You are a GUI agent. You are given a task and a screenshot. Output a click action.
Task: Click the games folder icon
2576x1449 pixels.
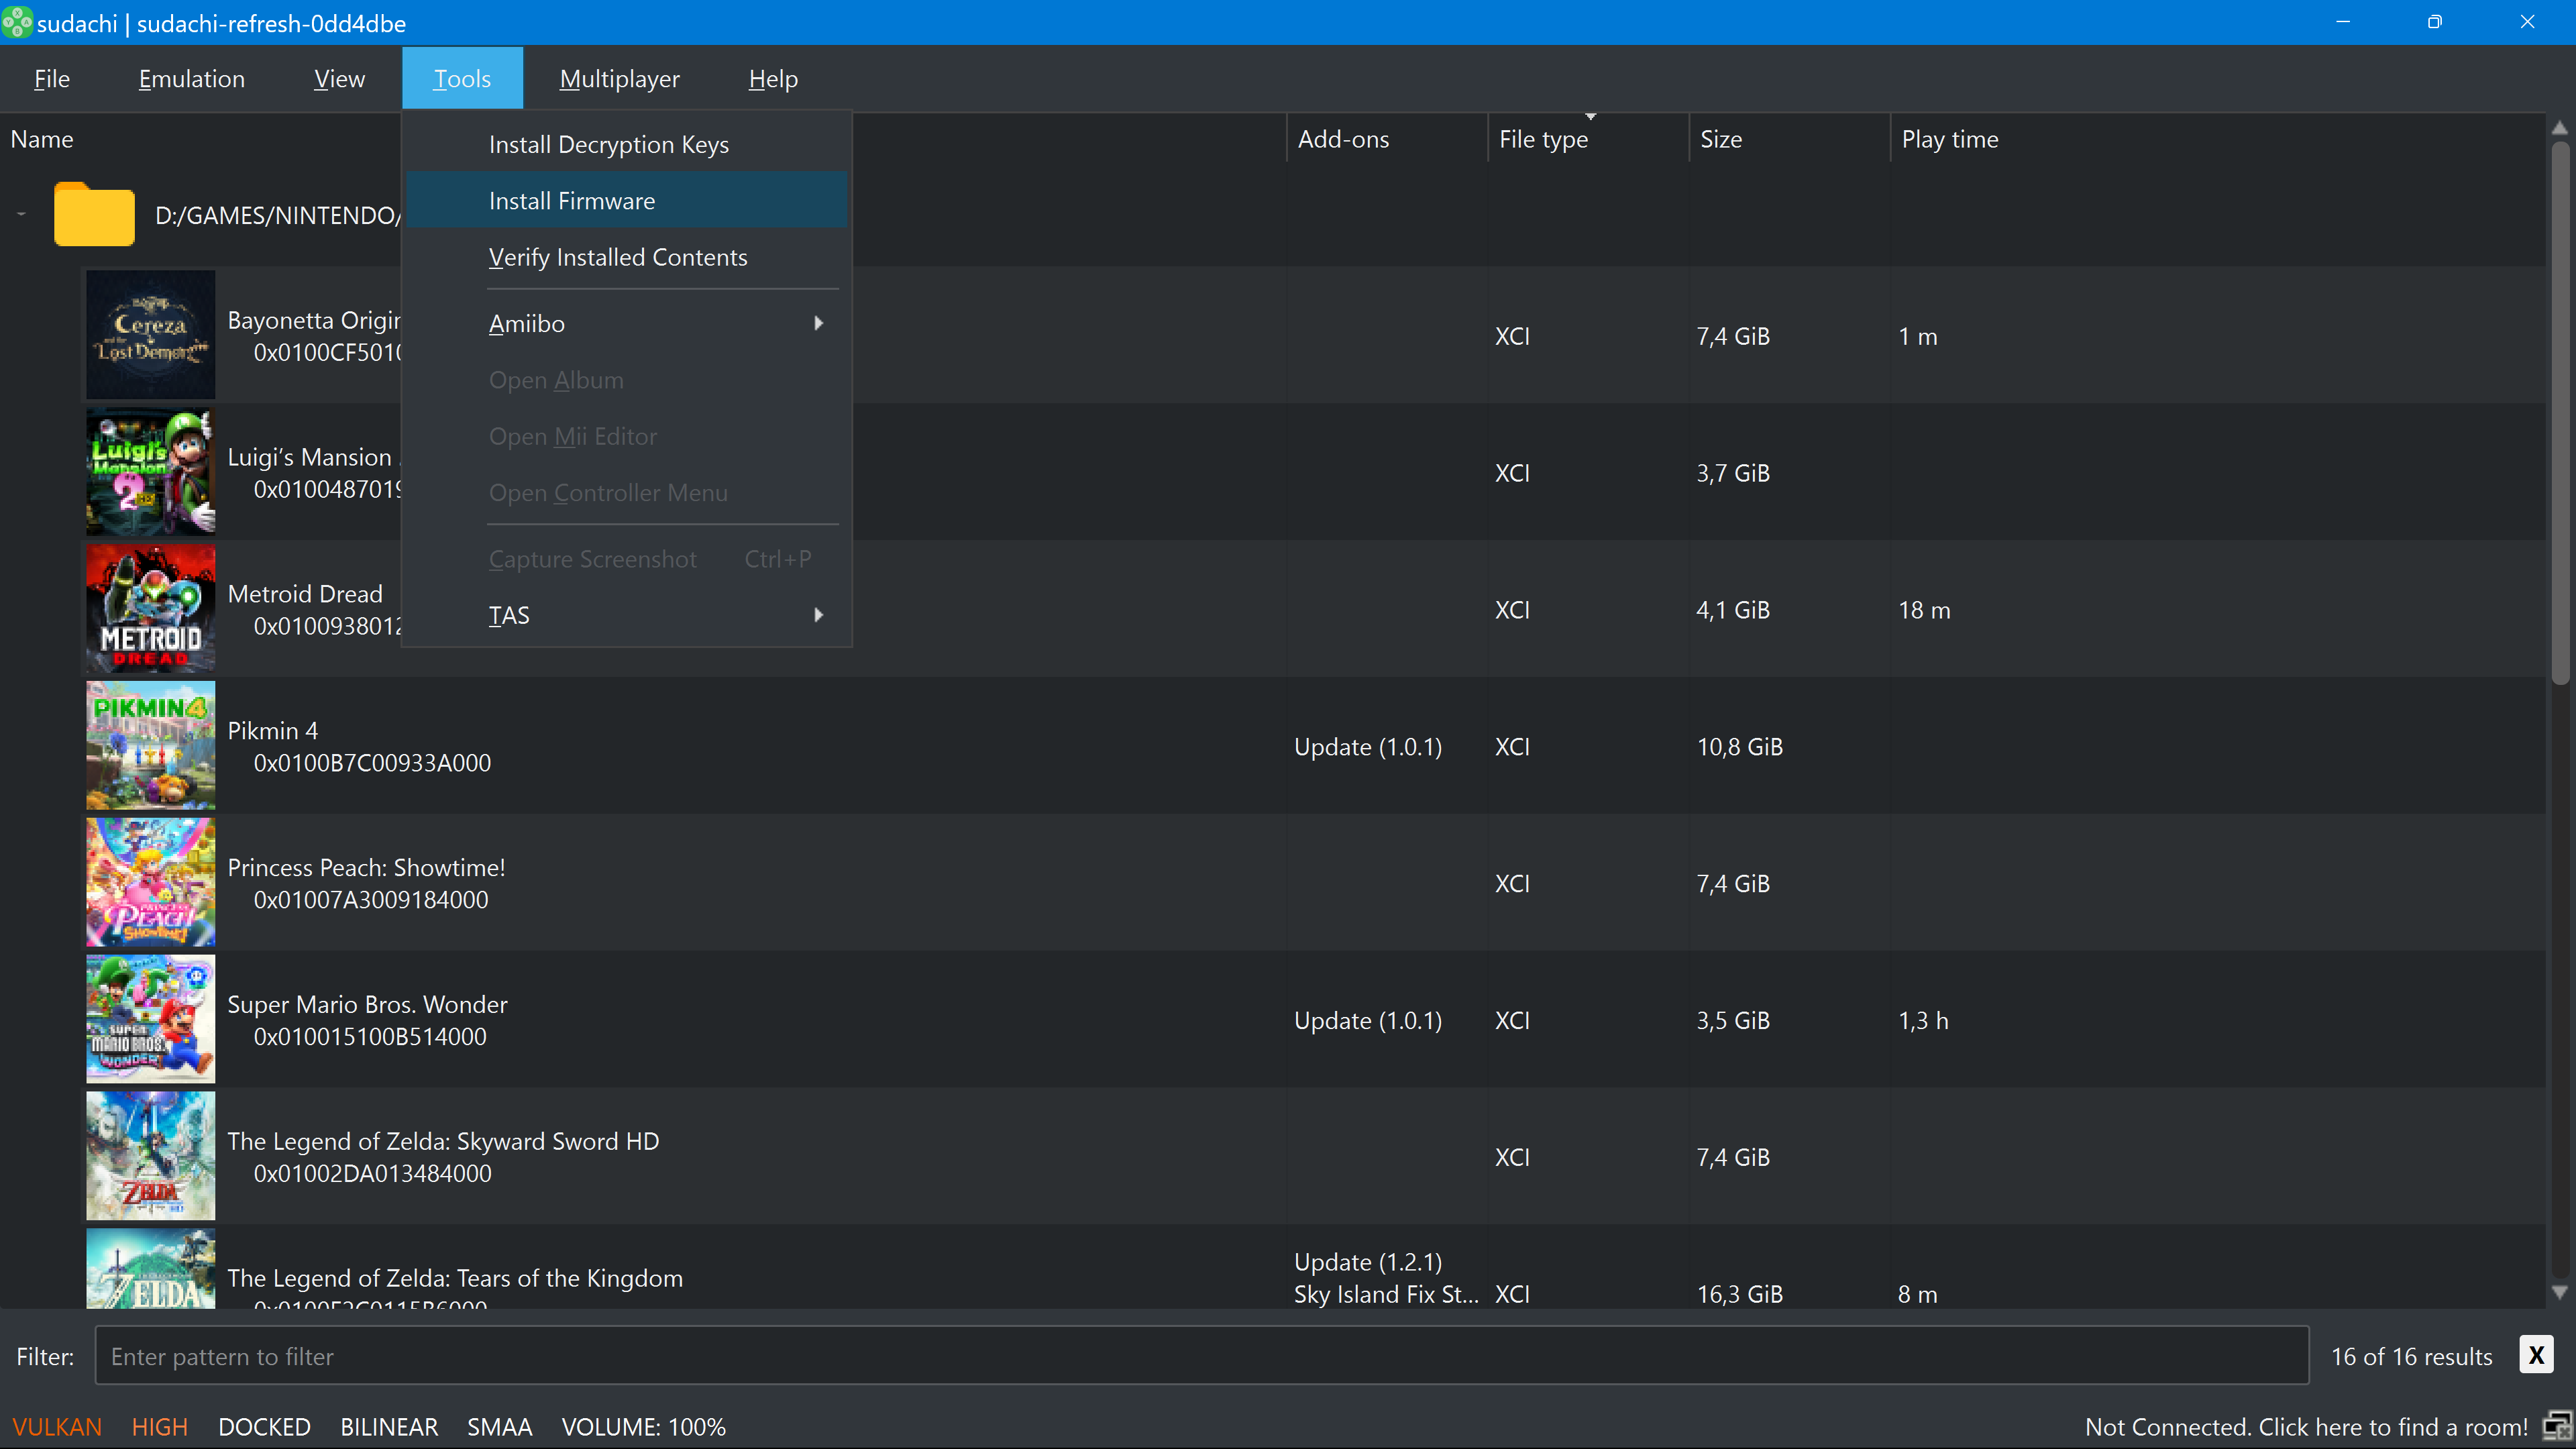tap(94, 214)
